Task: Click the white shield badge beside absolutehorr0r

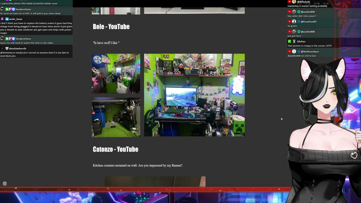Action: click(7, 48)
